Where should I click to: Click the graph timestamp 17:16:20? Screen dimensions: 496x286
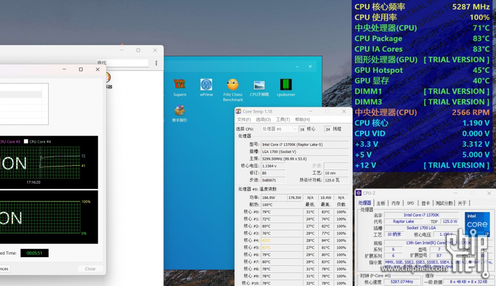click(33, 182)
